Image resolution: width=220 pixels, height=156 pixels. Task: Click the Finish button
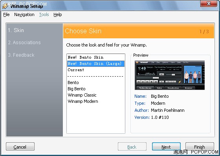(200, 147)
